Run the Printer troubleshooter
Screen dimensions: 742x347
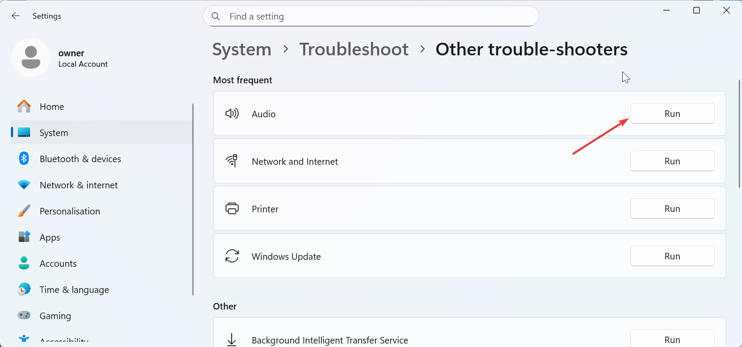(672, 209)
